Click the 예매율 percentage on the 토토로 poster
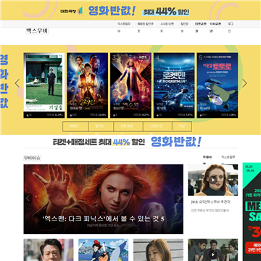261x261 pixels. click(229, 115)
